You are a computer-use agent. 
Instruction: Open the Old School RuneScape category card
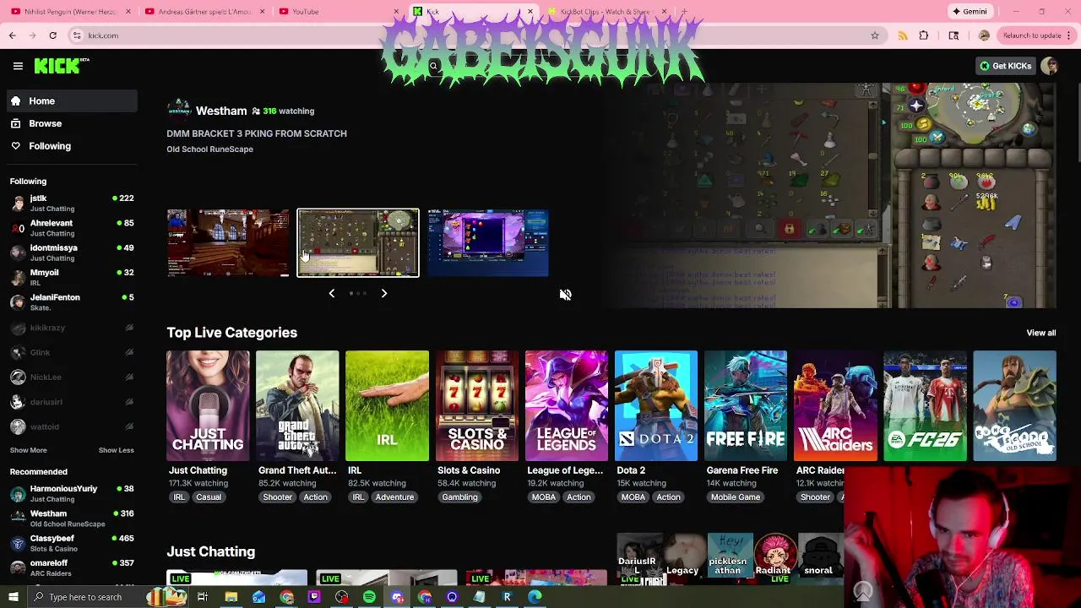[1014, 406]
